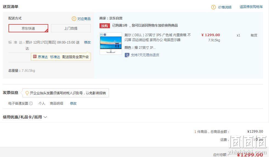Click the 商家：京东自营 label
269x157 pixels.
pyautogui.click(x=111, y=18)
